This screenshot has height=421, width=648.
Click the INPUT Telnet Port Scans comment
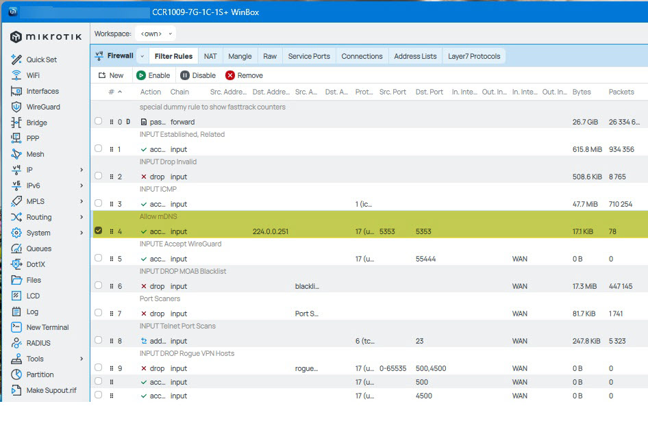pyautogui.click(x=177, y=326)
